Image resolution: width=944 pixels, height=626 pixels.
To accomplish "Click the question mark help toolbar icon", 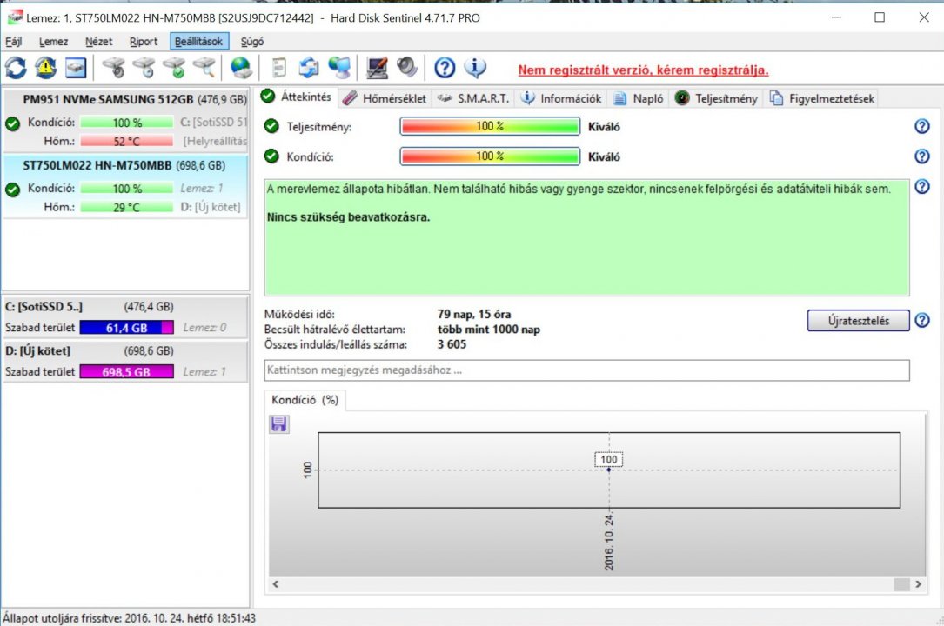I will (445, 68).
